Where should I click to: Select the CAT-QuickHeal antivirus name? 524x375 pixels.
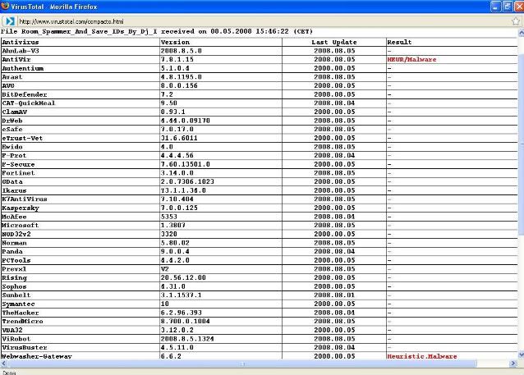pos(29,103)
